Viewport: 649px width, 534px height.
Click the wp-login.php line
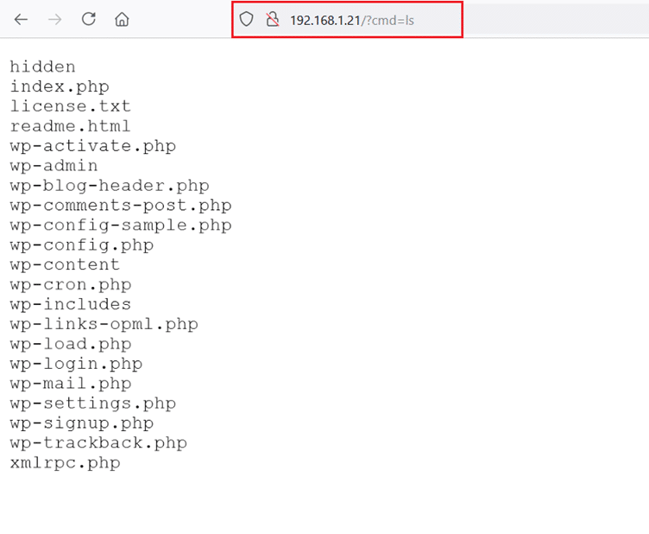[76, 365]
